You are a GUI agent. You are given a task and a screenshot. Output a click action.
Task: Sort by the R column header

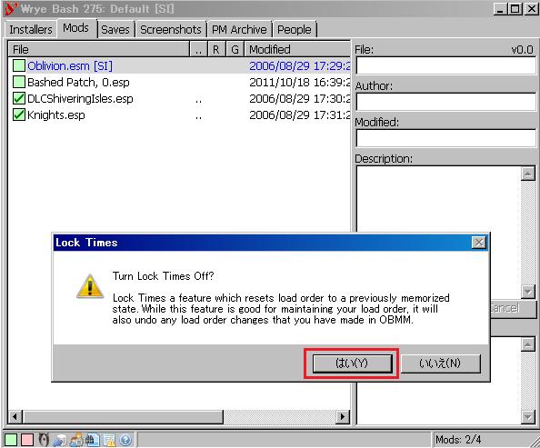click(x=216, y=49)
